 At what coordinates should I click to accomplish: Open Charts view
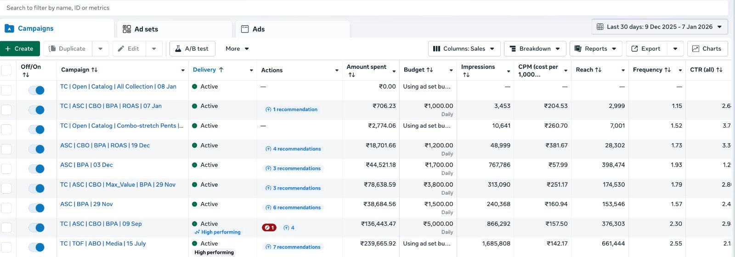pyautogui.click(x=707, y=49)
